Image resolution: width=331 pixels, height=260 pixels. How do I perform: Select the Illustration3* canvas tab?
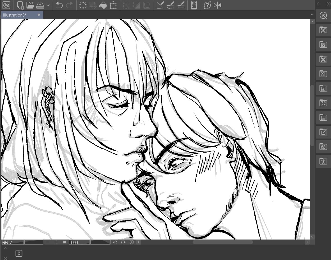pyautogui.click(x=22, y=15)
